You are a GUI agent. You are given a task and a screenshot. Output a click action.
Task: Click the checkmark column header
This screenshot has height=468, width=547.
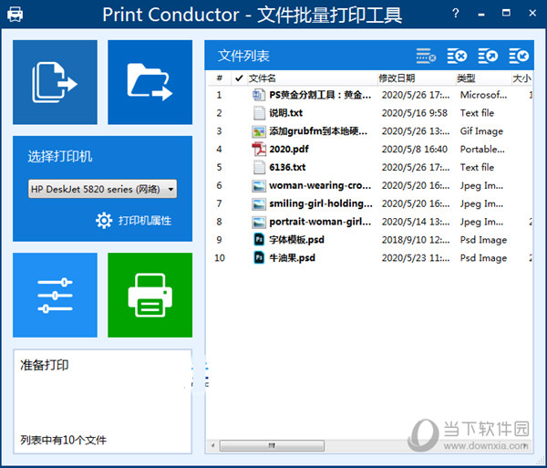(x=239, y=78)
